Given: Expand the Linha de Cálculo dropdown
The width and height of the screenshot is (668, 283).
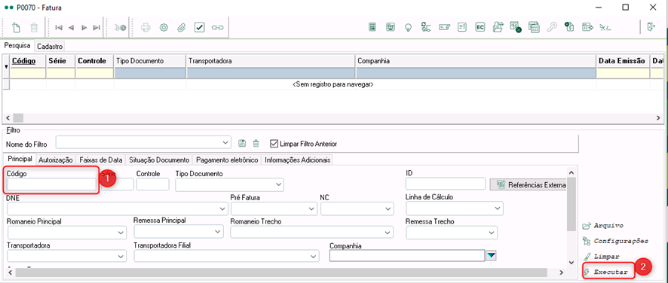Looking at the screenshot, I should (x=498, y=208).
